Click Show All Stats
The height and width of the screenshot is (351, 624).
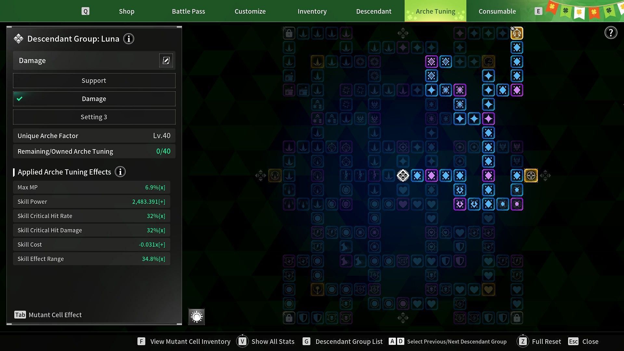point(266,342)
